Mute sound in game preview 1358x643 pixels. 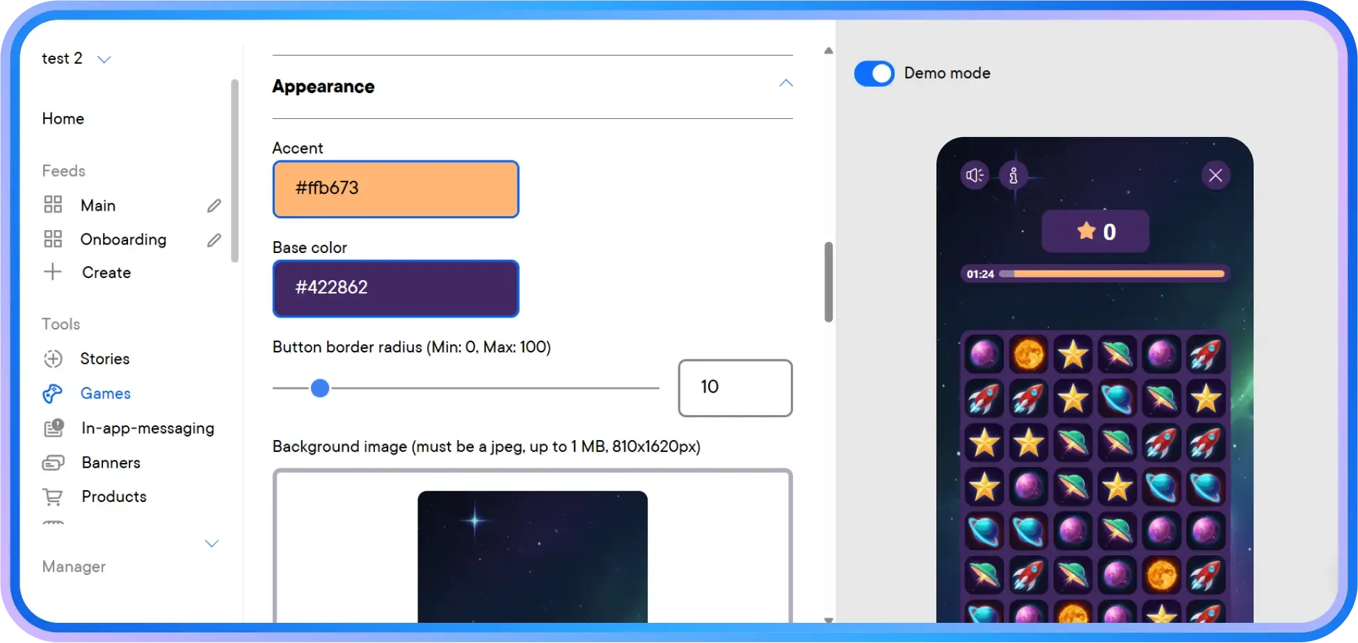point(975,175)
